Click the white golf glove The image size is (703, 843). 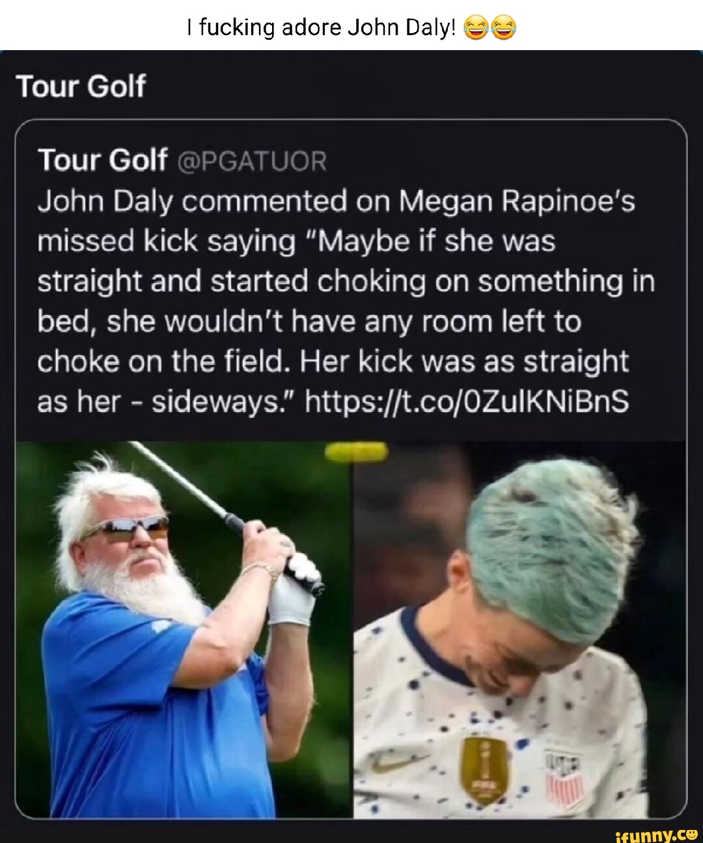tap(293, 589)
